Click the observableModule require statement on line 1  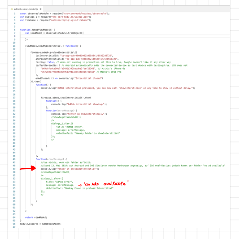[x=65, y=14]
